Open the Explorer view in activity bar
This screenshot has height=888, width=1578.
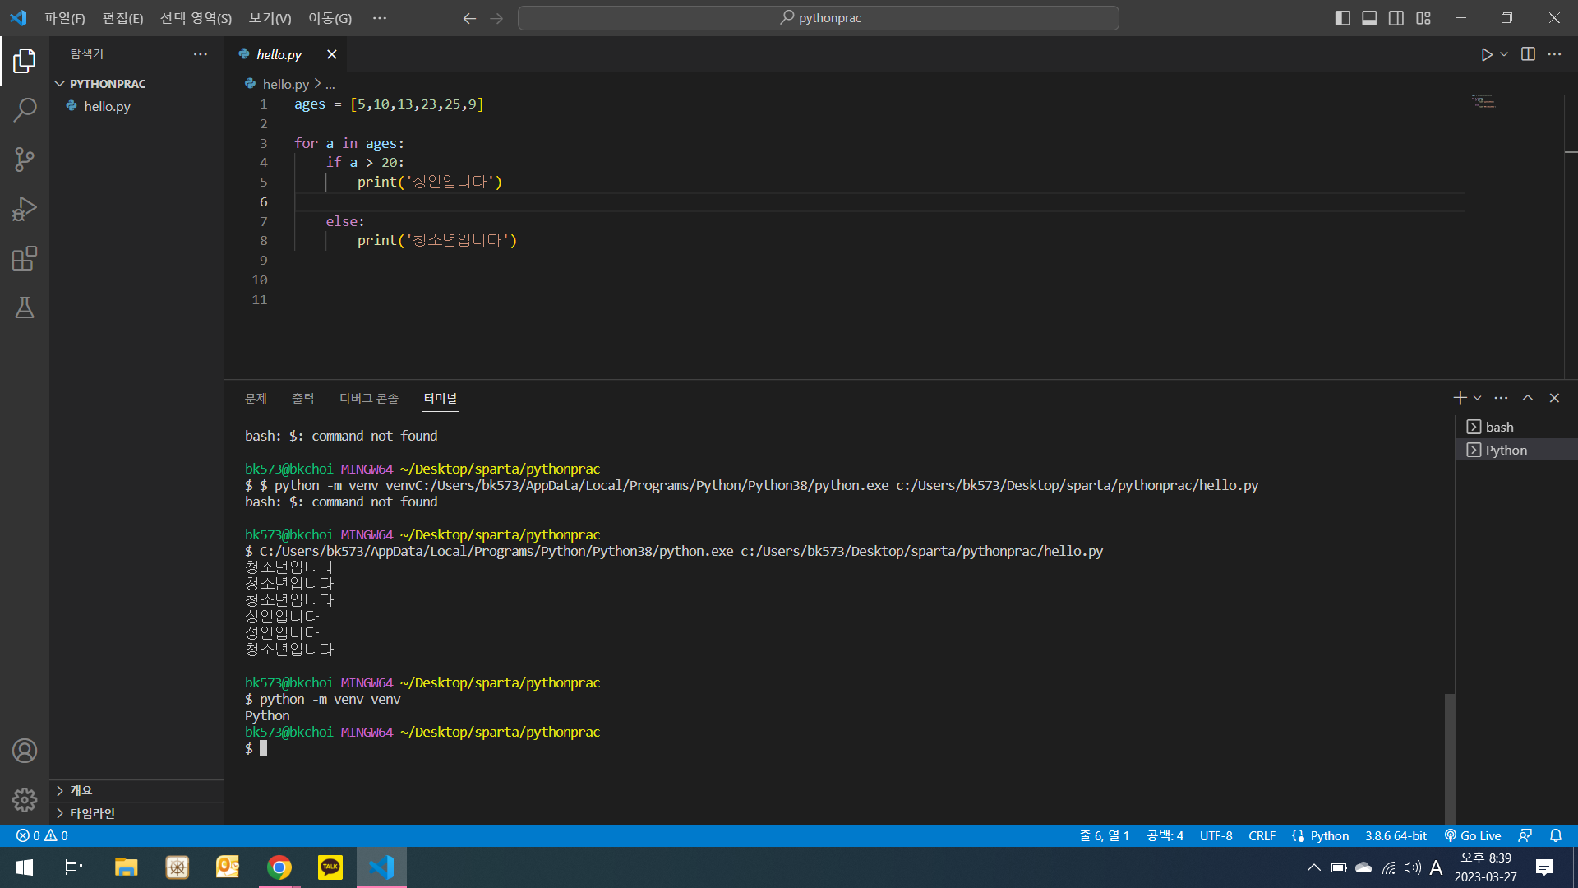[x=25, y=60]
